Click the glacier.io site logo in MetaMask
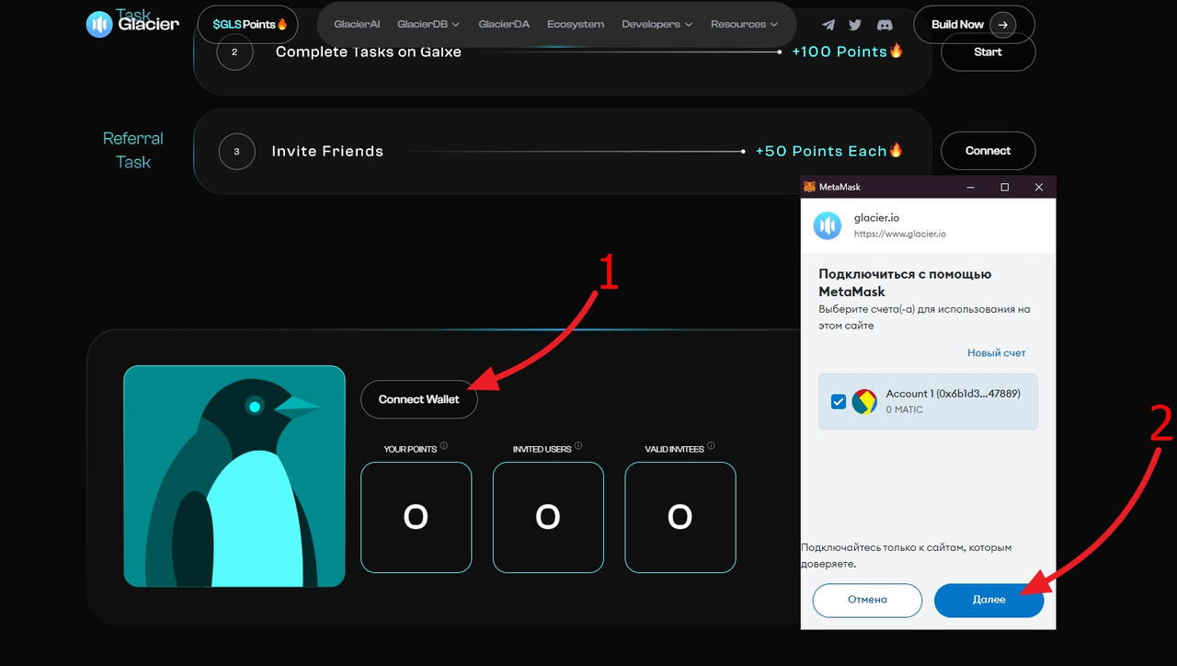Viewport: 1177px width, 666px height. (828, 225)
